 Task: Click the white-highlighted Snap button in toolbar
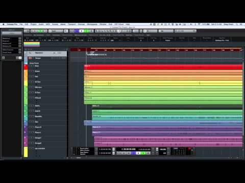click(145, 31)
